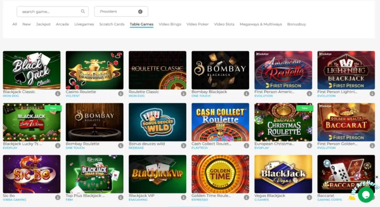The height and width of the screenshot is (207, 380).
Task: Play American Roulette First Person thumbnail
Action: [283, 70]
